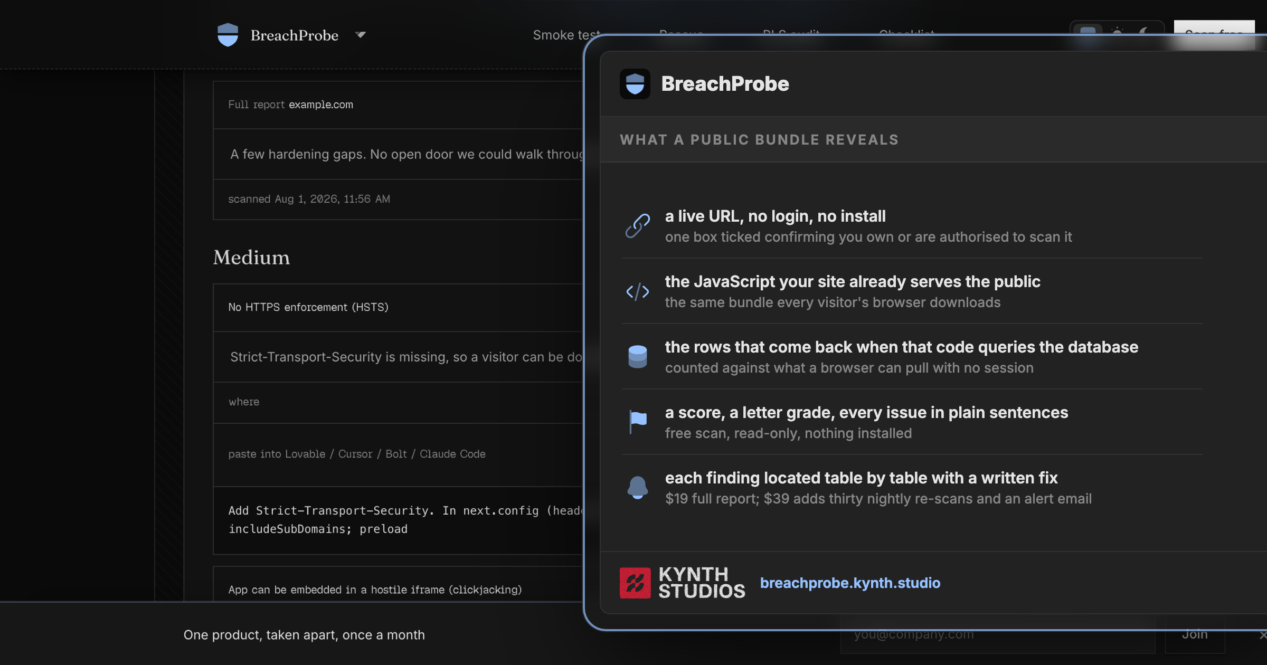Click the heading 'WHAT A PUBLIC BUNDLE REVEALS'
Viewport: 1267px width, 665px height.
[x=759, y=140]
